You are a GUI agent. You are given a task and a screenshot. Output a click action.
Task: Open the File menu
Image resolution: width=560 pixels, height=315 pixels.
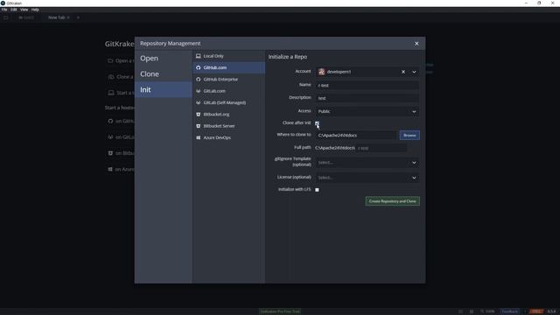(4, 10)
